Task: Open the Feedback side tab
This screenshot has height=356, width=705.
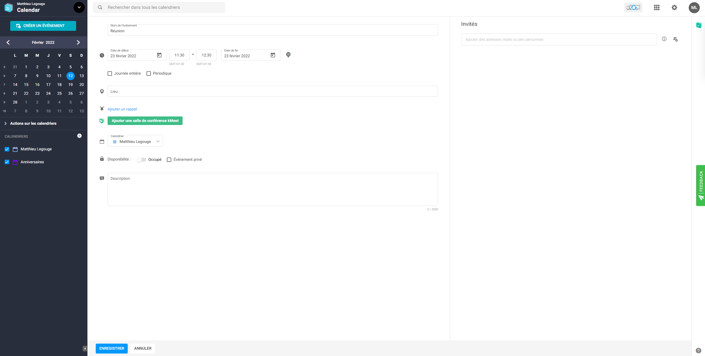Action: click(701, 185)
